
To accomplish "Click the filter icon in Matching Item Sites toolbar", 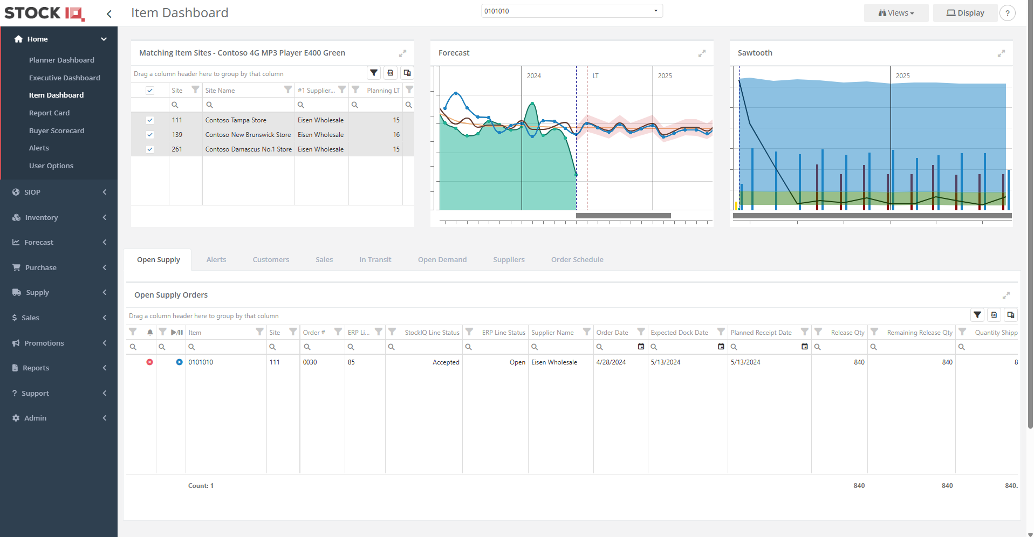I will [x=374, y=73].
